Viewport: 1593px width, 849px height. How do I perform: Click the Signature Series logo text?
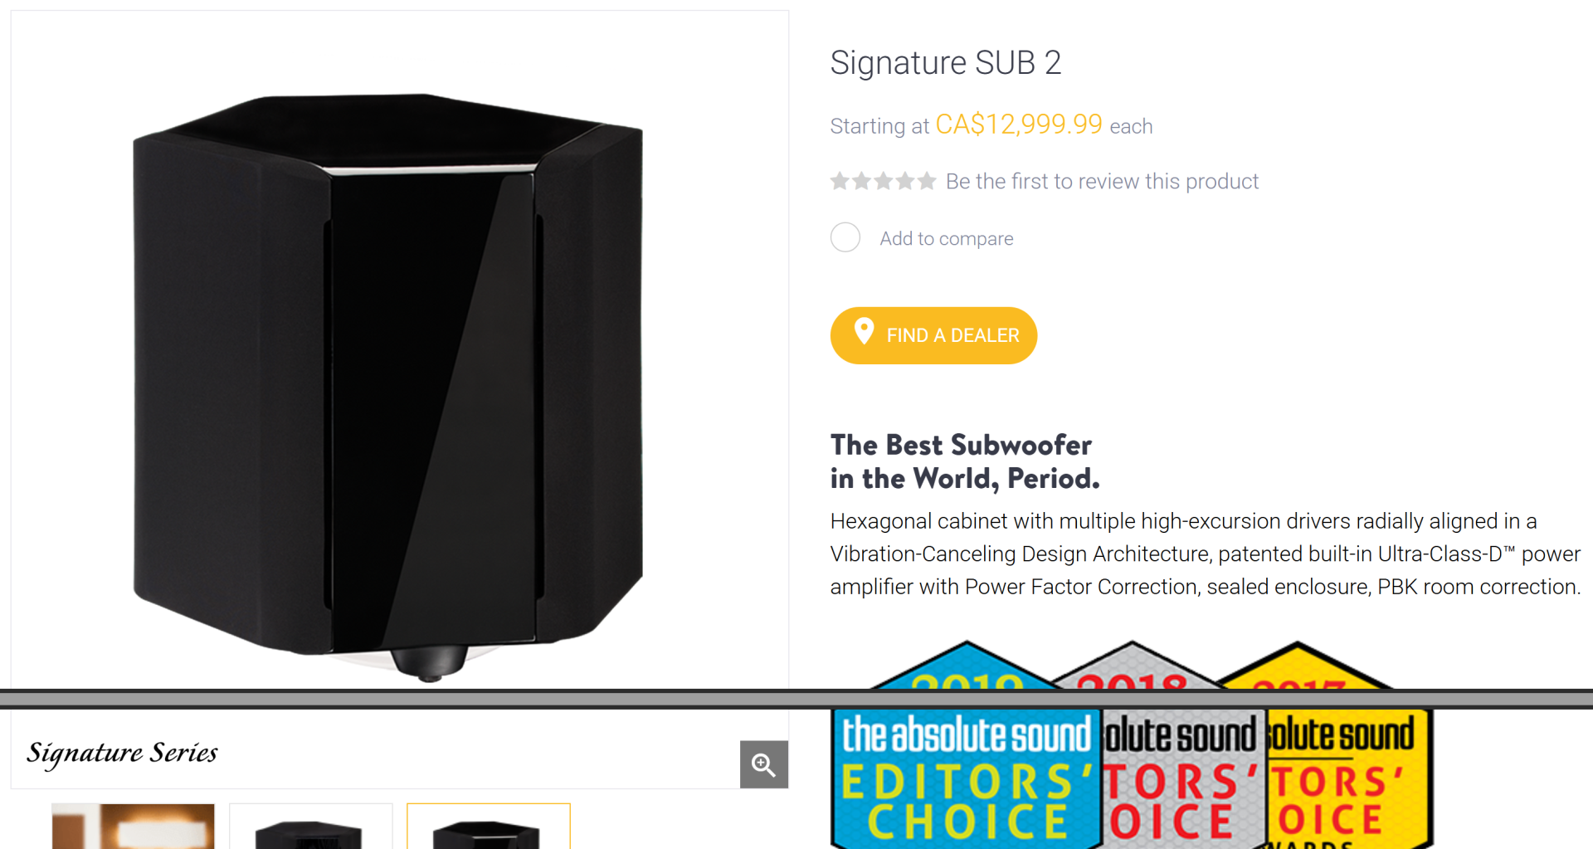[x=122, y=753]
